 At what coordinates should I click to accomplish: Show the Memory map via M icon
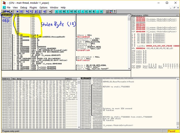(x=64, y=11)
